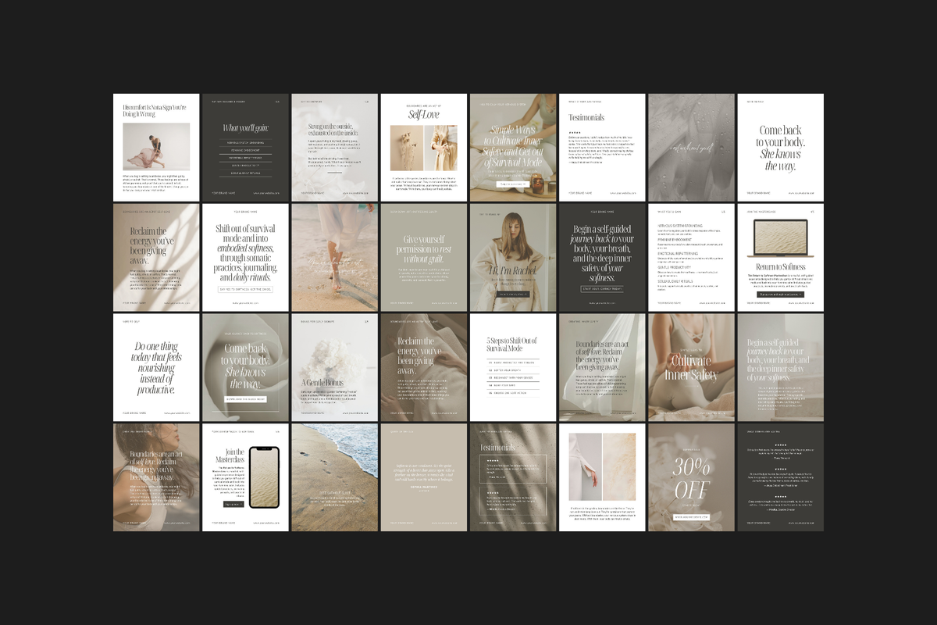This screenshot has width=937, height=625.
Task: Open the '5 Steps to Shift Out of Survival Mode' card
Action: (513, 368)
